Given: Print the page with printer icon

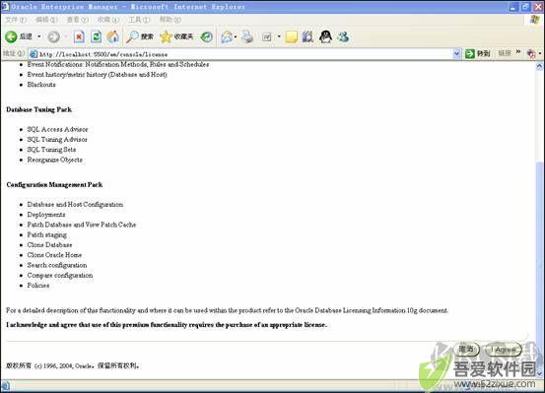Looking at the screenshot, I should [247, 36].
